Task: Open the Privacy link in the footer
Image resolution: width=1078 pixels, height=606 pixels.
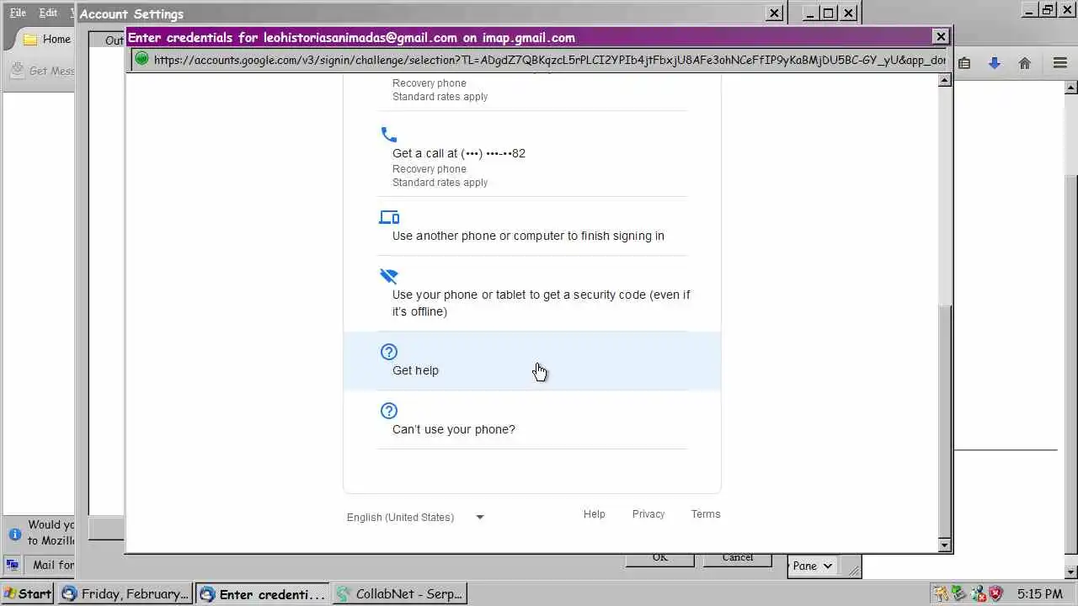Action: pyautogui.click(x=648, y=514)
